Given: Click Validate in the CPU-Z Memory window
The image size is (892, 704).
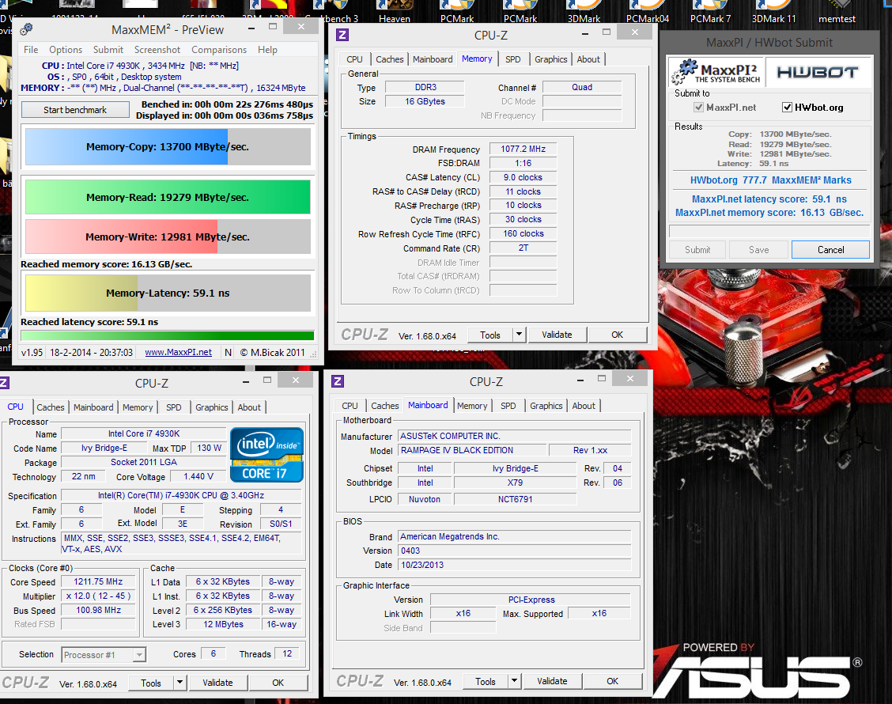Looking at the screenshot, I should [557, 335].
